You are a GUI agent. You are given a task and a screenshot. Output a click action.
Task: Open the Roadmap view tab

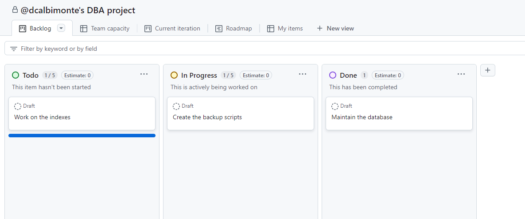[233, 28]
